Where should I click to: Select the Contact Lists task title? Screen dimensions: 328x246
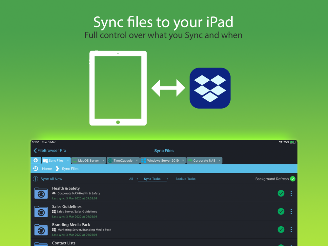[64, 243]
